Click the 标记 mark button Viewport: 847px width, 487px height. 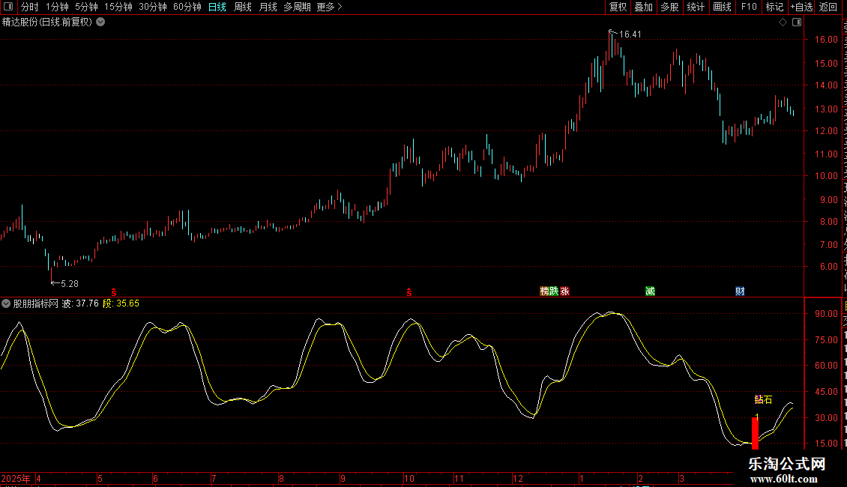pos(774,7)
